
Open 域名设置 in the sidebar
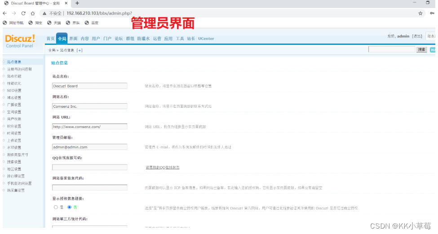14,97
